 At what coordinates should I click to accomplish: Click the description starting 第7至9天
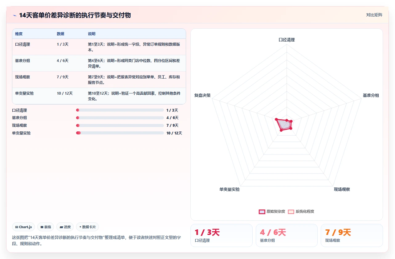coord(134,80)
